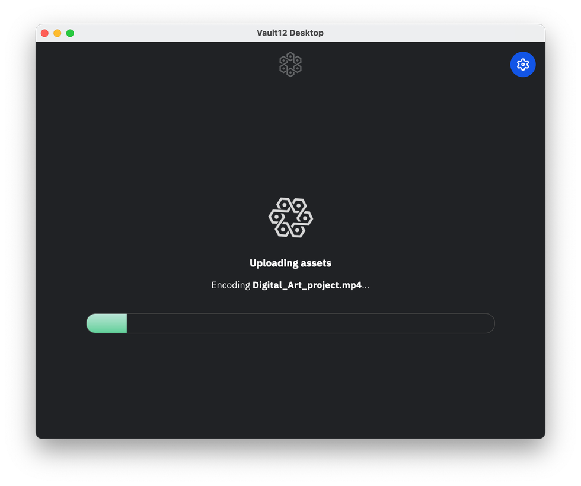Click the rounded left cap of green progress
The height and width of the screenshot is (486, 581).
click(92, 323)
